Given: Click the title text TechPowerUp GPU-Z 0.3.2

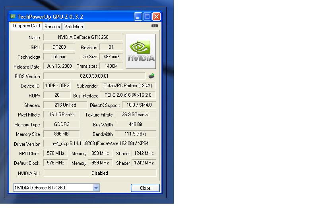Looking at the screenshot, I should point(50,17).
